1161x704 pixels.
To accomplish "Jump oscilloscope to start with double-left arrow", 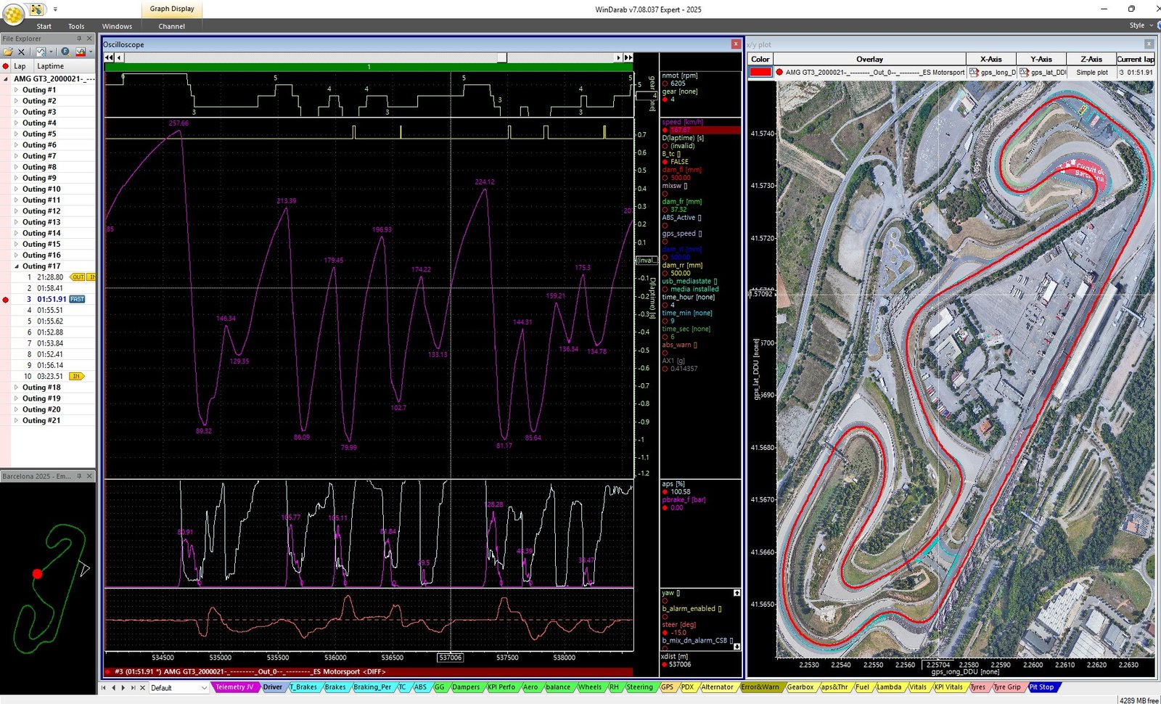I will 110,57.
